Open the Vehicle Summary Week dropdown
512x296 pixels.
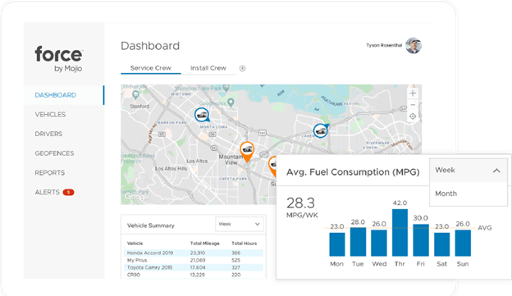click(240, 224)
